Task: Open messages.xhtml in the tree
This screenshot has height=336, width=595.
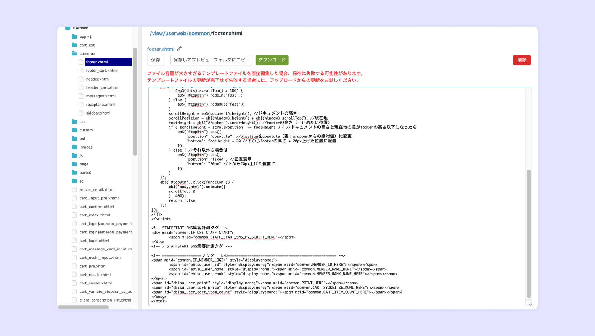Action: coord(101,96)
